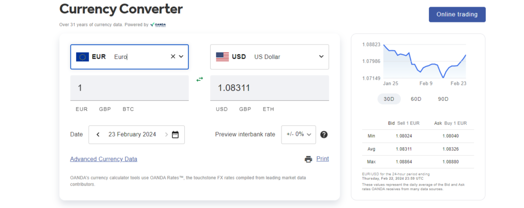
Task: Click the green swap currencies arrows icon
Action: pyautogui.click(x=200, y=79)
